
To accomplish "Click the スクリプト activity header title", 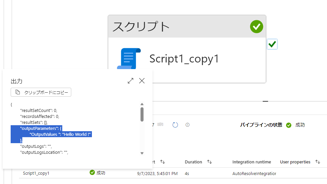I will [x=141, y=27].
